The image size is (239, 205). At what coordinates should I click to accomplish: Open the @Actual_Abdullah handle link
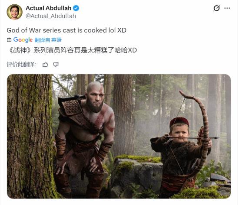coord(51,16)
